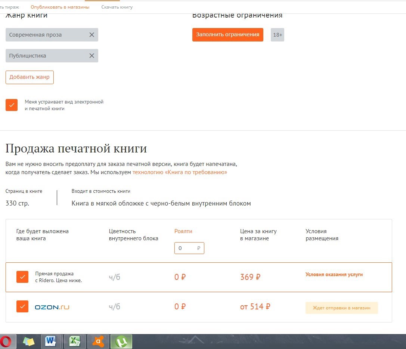Remove the Современная проза genre tag
Screen dimensions: 406x349
[x=92, y=35]
